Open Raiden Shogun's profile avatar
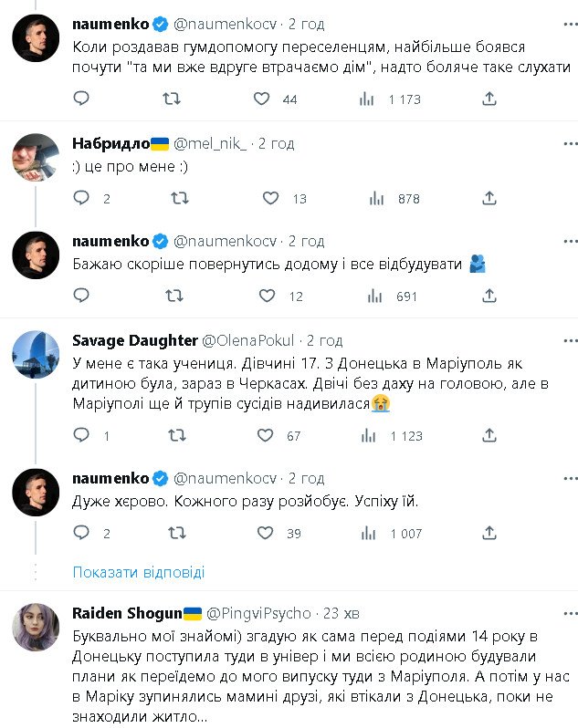The height and width of the screenshot is (728, 578). (x=36, y=629)
